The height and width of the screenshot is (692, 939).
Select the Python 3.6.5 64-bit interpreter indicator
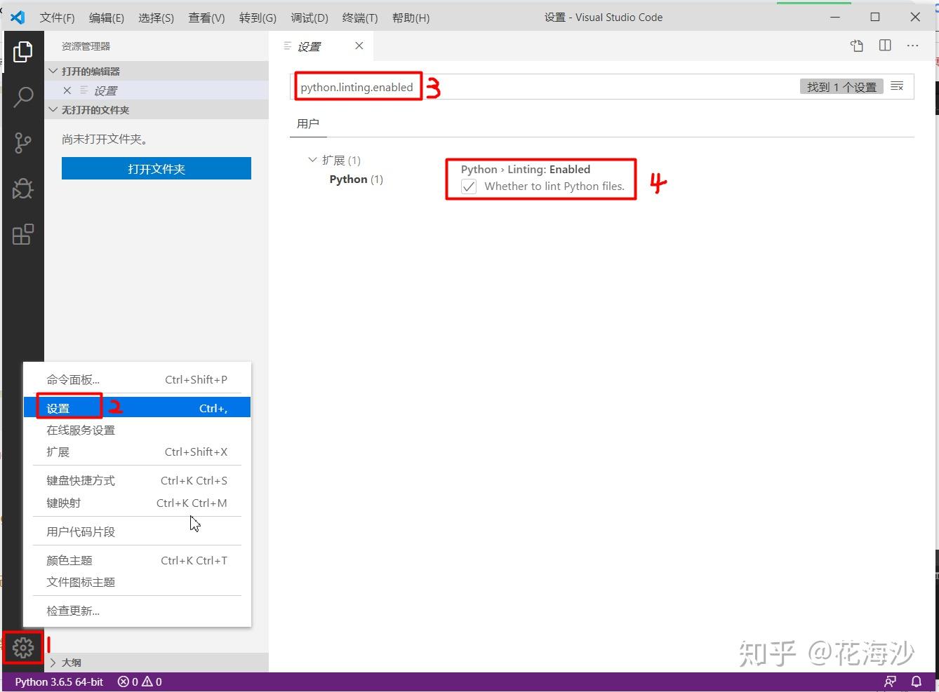(58, 681)
